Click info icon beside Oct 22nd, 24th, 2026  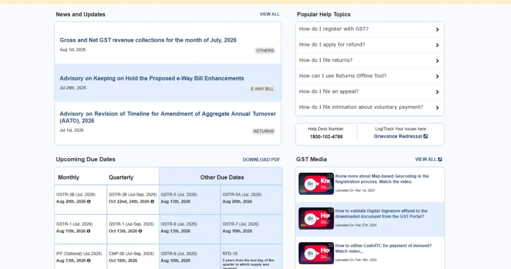tap(152, 202)
